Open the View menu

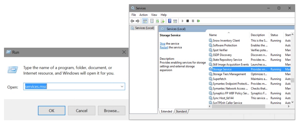click(154, 15)
